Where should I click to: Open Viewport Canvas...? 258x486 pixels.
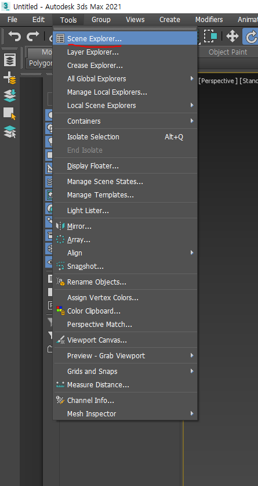[125, 340]
